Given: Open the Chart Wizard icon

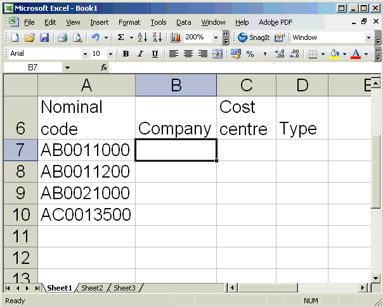Looking at the screenshot, I should click(x=176, y=37).
